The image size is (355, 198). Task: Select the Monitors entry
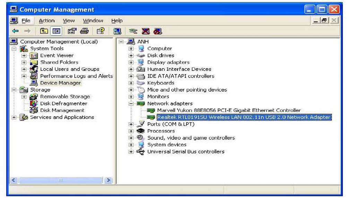point(158,97)
